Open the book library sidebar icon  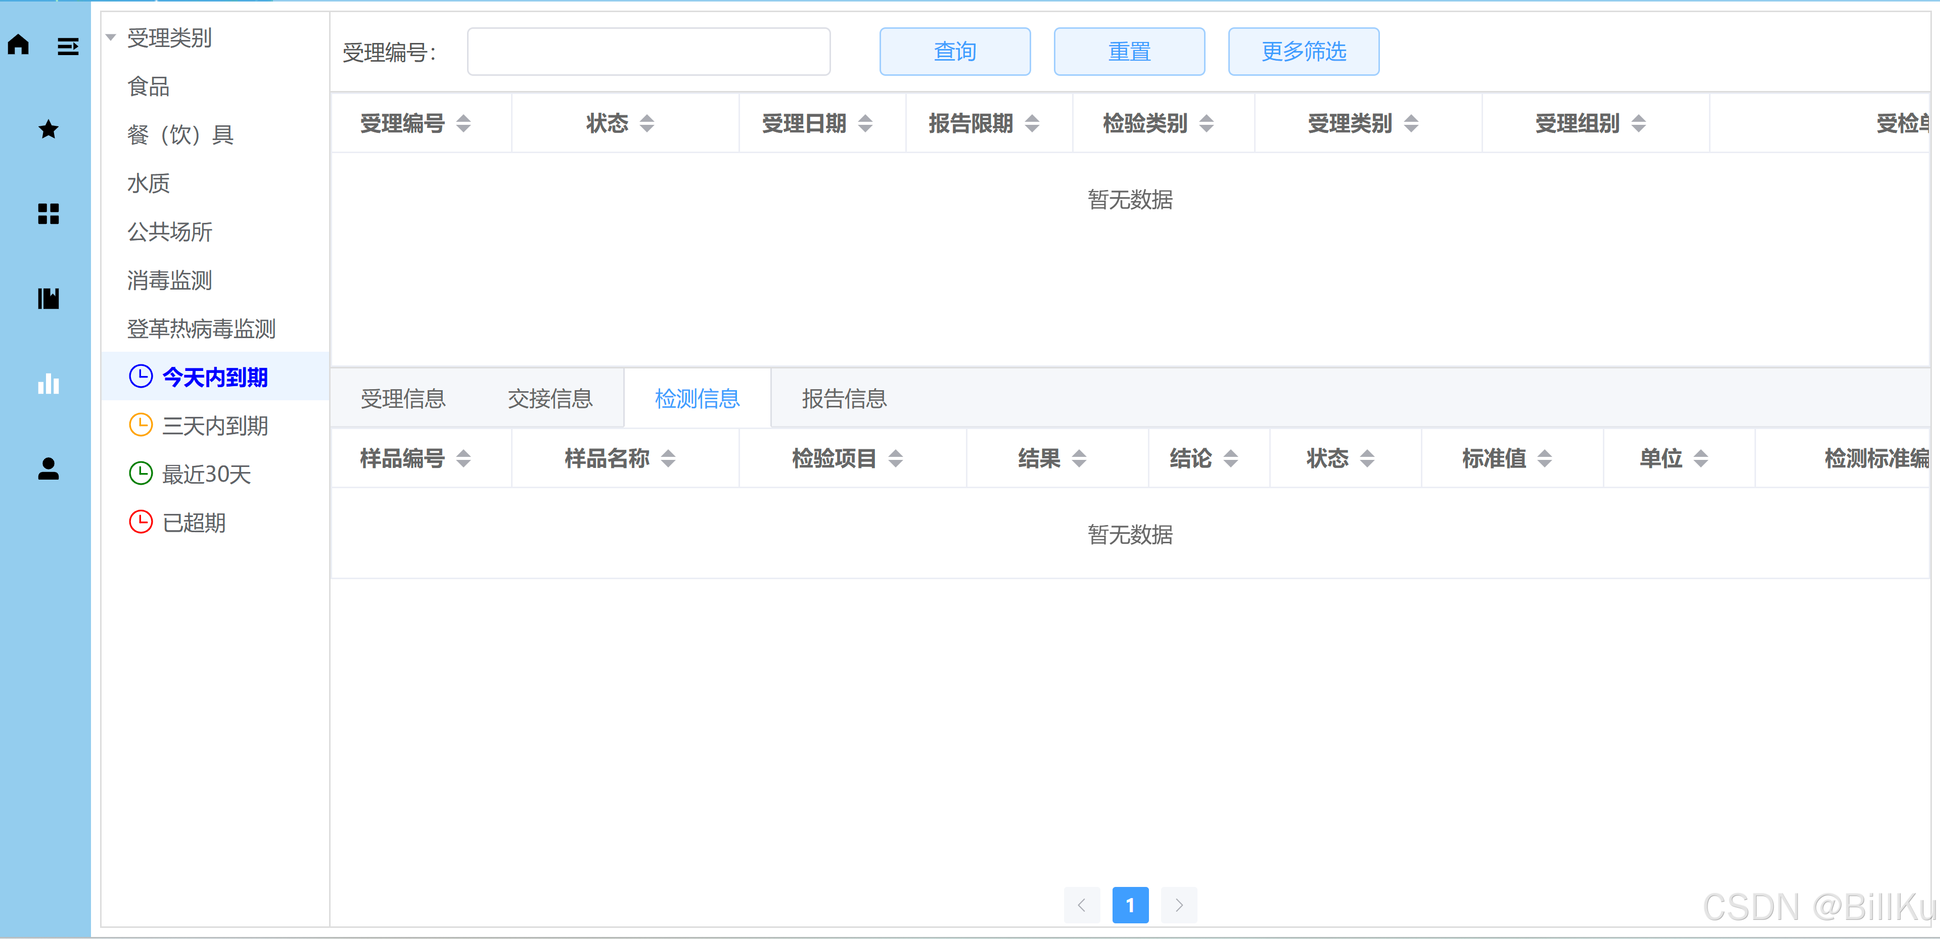pyautogui.click(x=48, y=299)
